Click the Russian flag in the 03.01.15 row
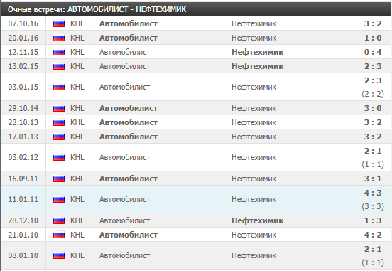The image size is (392, 271). (59, 87)
